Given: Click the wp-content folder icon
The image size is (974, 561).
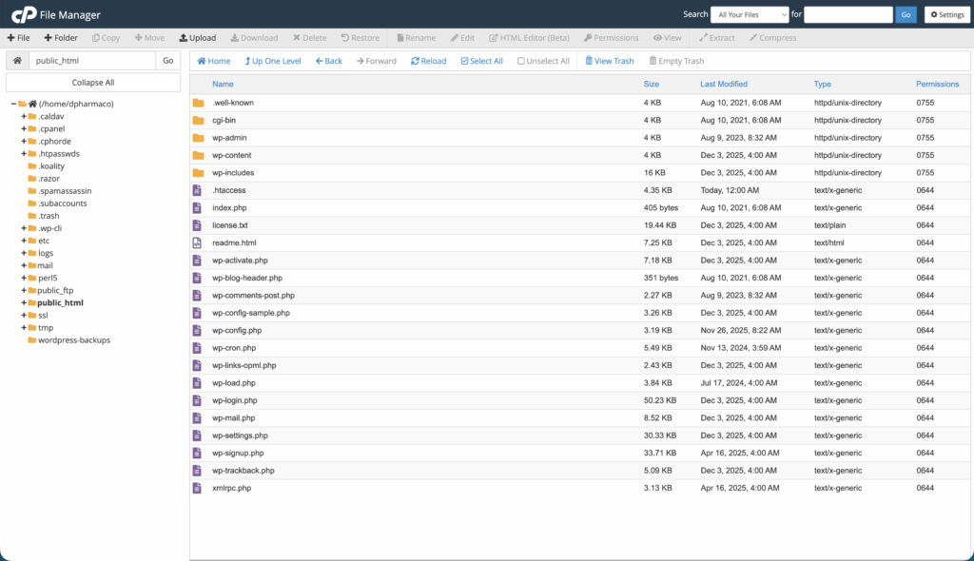Looking at the screenshot, I should [x=198, y=155].
